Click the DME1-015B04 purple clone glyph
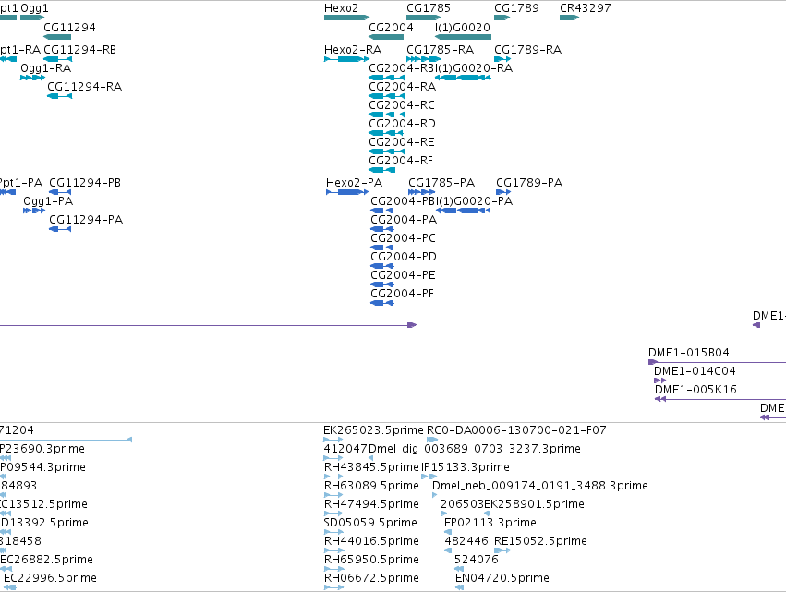 pyautogui.click(x=653, y=362)
